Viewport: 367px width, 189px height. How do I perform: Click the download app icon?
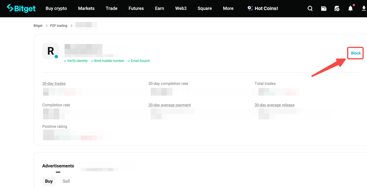[364, 9]
